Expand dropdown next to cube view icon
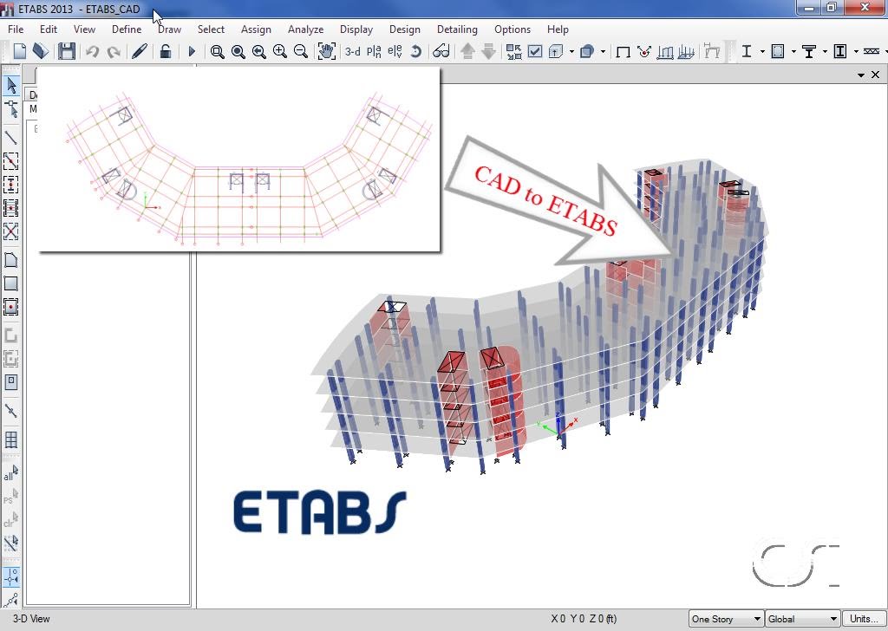The image size is (888, 631). coord(571,51)
